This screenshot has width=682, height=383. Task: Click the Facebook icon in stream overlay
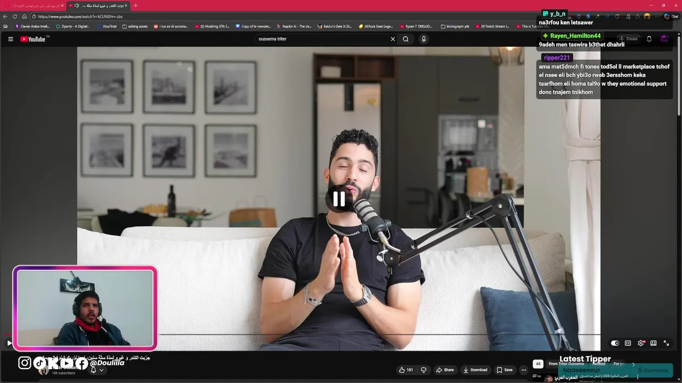point(82,363)
